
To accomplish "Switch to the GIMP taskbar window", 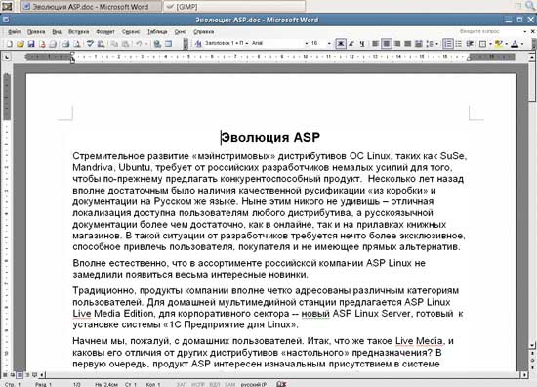I will point(234,6).
